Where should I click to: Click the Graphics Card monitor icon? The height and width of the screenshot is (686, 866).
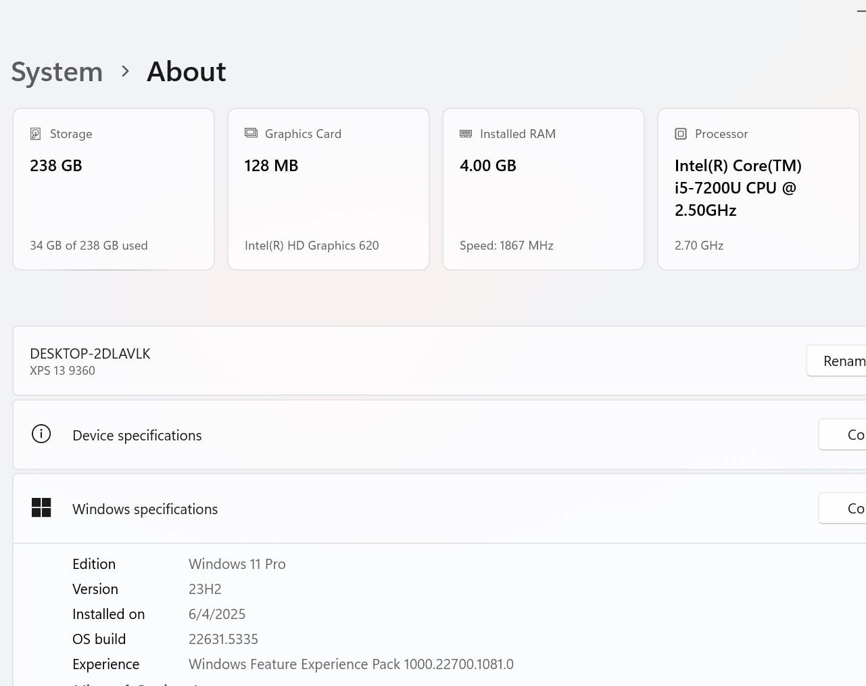click(x=251, y=133)
